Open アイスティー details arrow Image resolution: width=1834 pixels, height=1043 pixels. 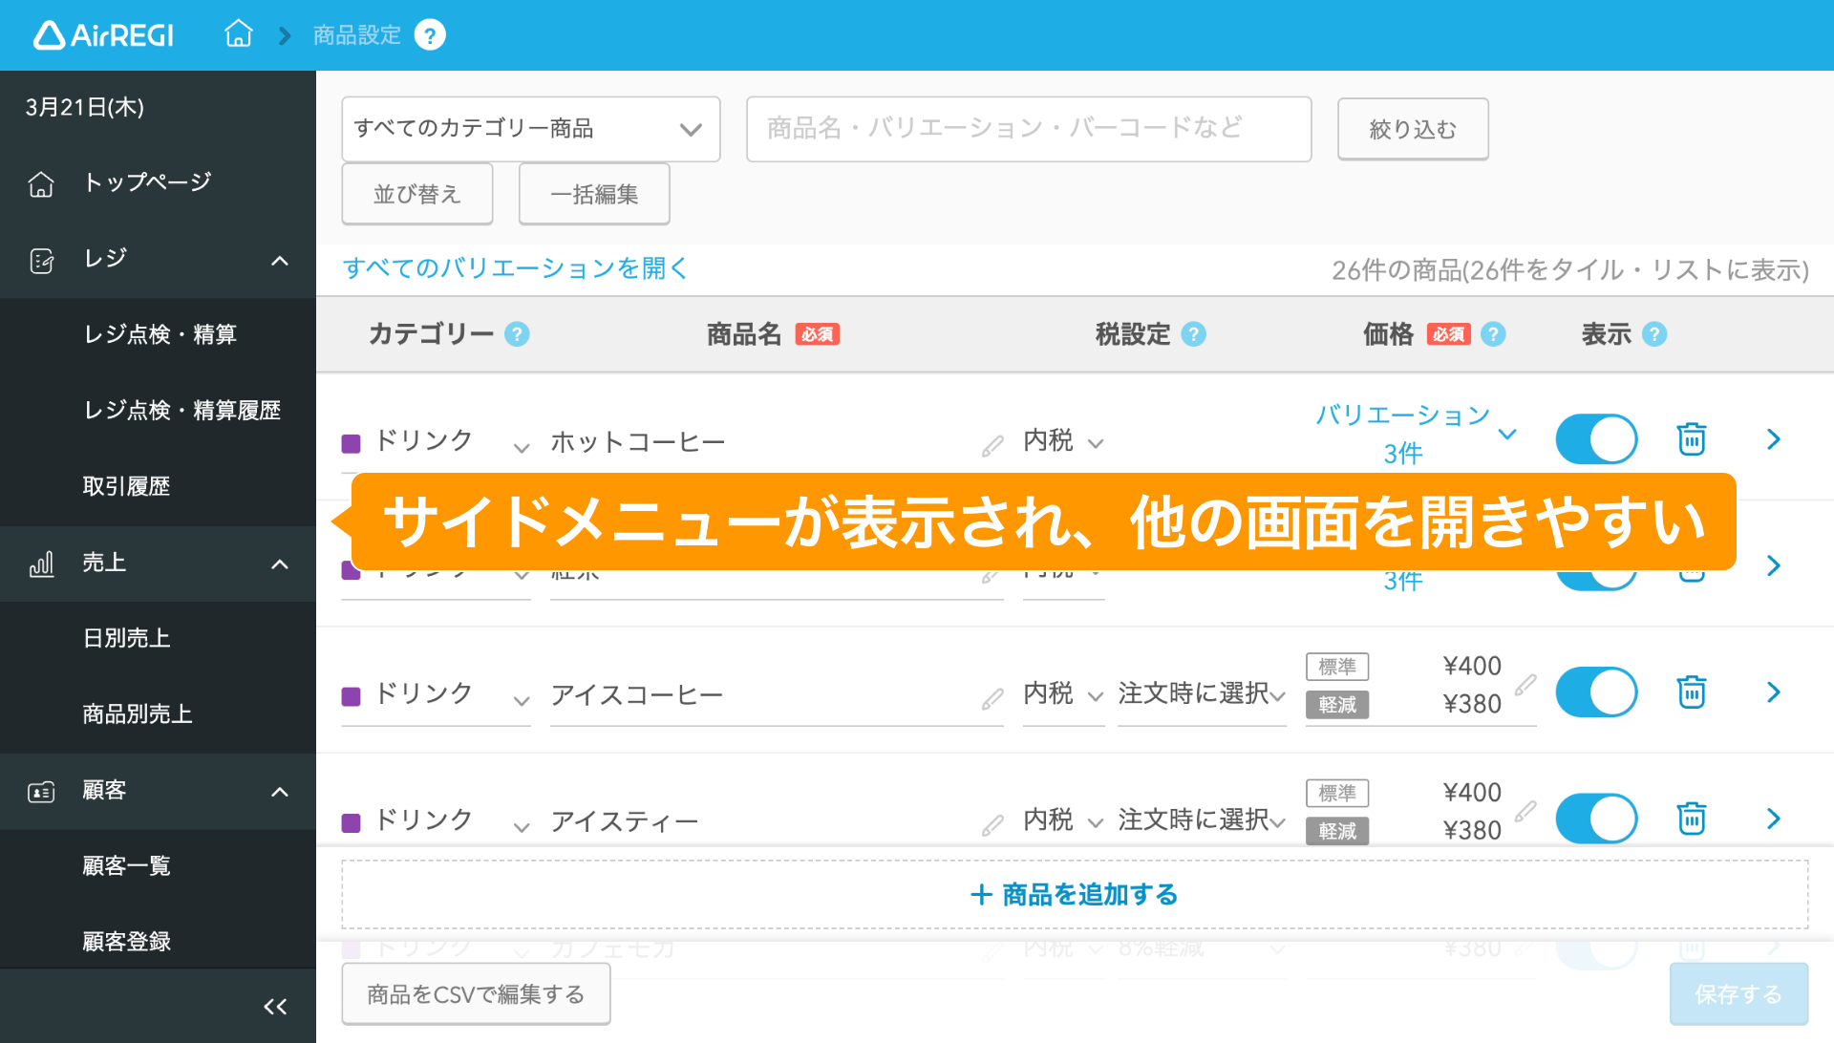pos(1774,819)
